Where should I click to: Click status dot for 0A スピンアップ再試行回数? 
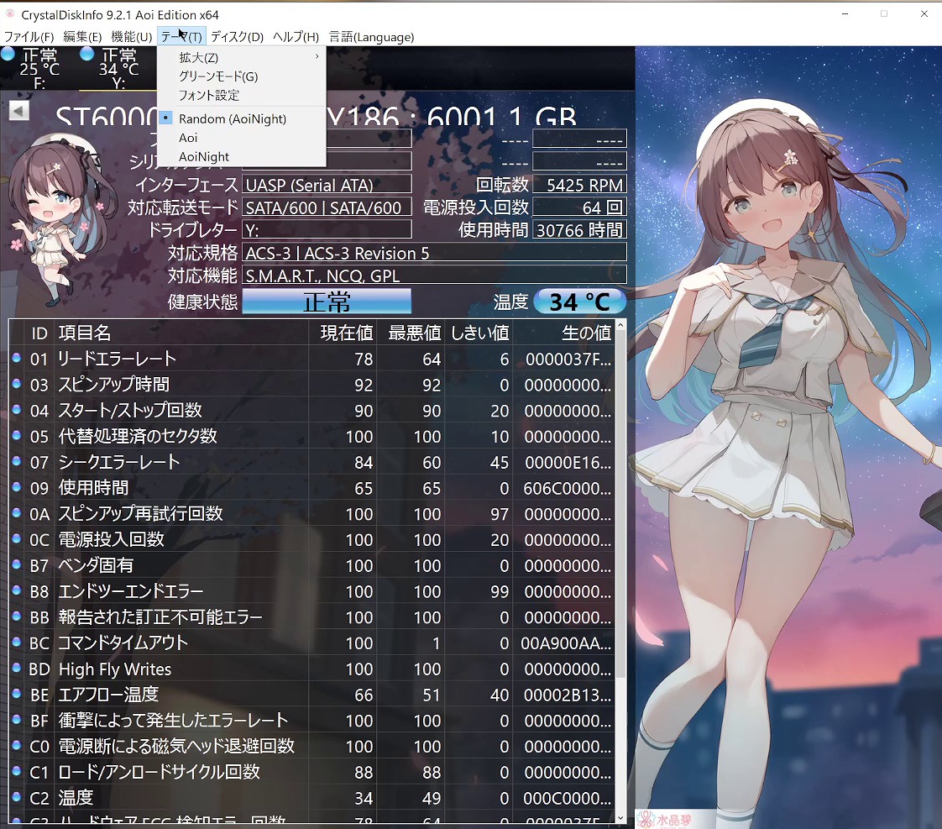[x=17, y=513]
